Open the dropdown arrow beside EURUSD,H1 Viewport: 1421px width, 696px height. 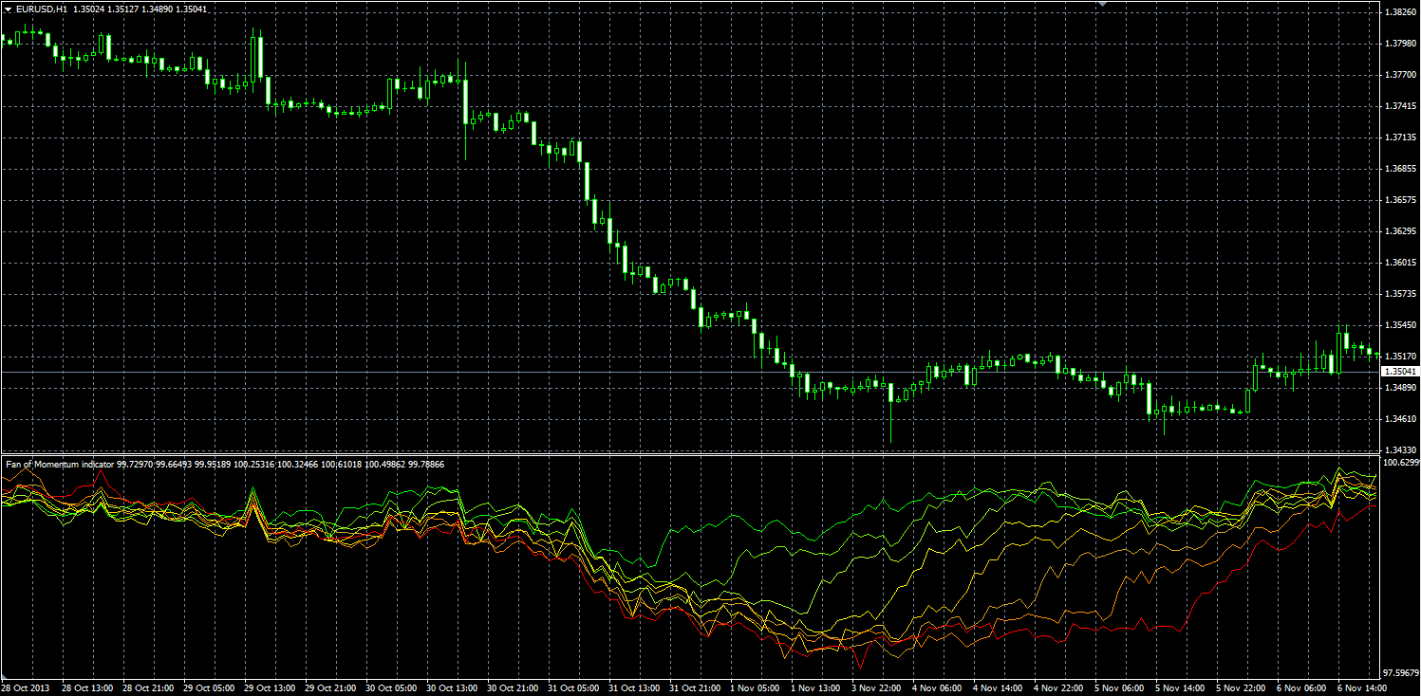point(8,9)
